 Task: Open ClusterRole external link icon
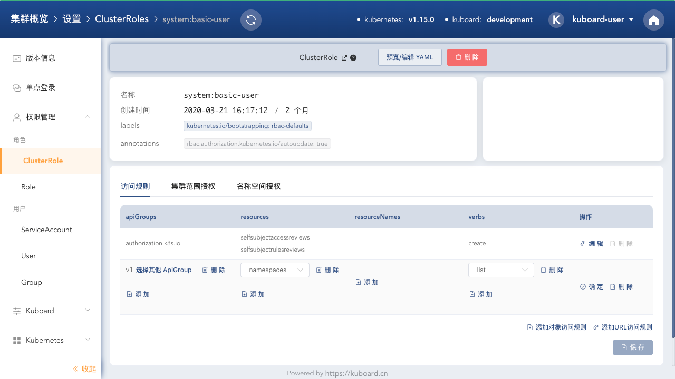(x=344, y=58)
